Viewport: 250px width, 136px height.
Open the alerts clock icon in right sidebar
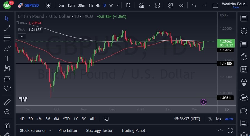(244, 31)
